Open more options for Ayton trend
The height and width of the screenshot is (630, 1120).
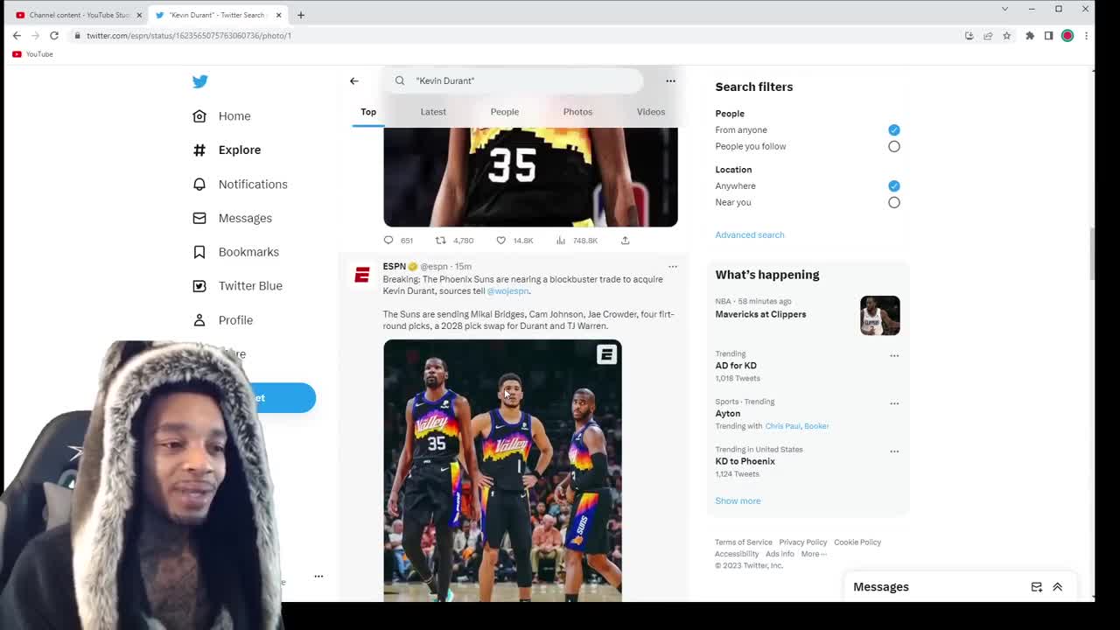[894, 403]
